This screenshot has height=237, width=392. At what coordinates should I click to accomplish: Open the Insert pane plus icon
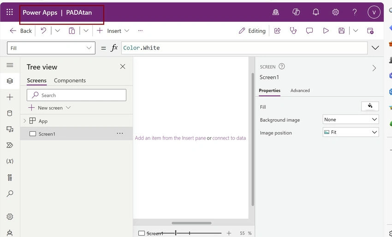tap(10, 97)
